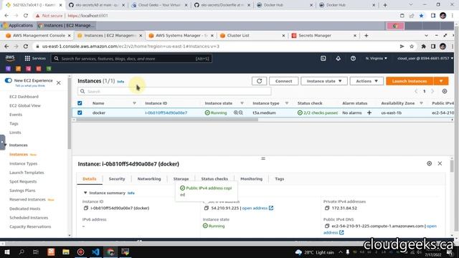Open details panel settings gear
The width and height of the screenshot is (459, 258).
click(429, 163)
